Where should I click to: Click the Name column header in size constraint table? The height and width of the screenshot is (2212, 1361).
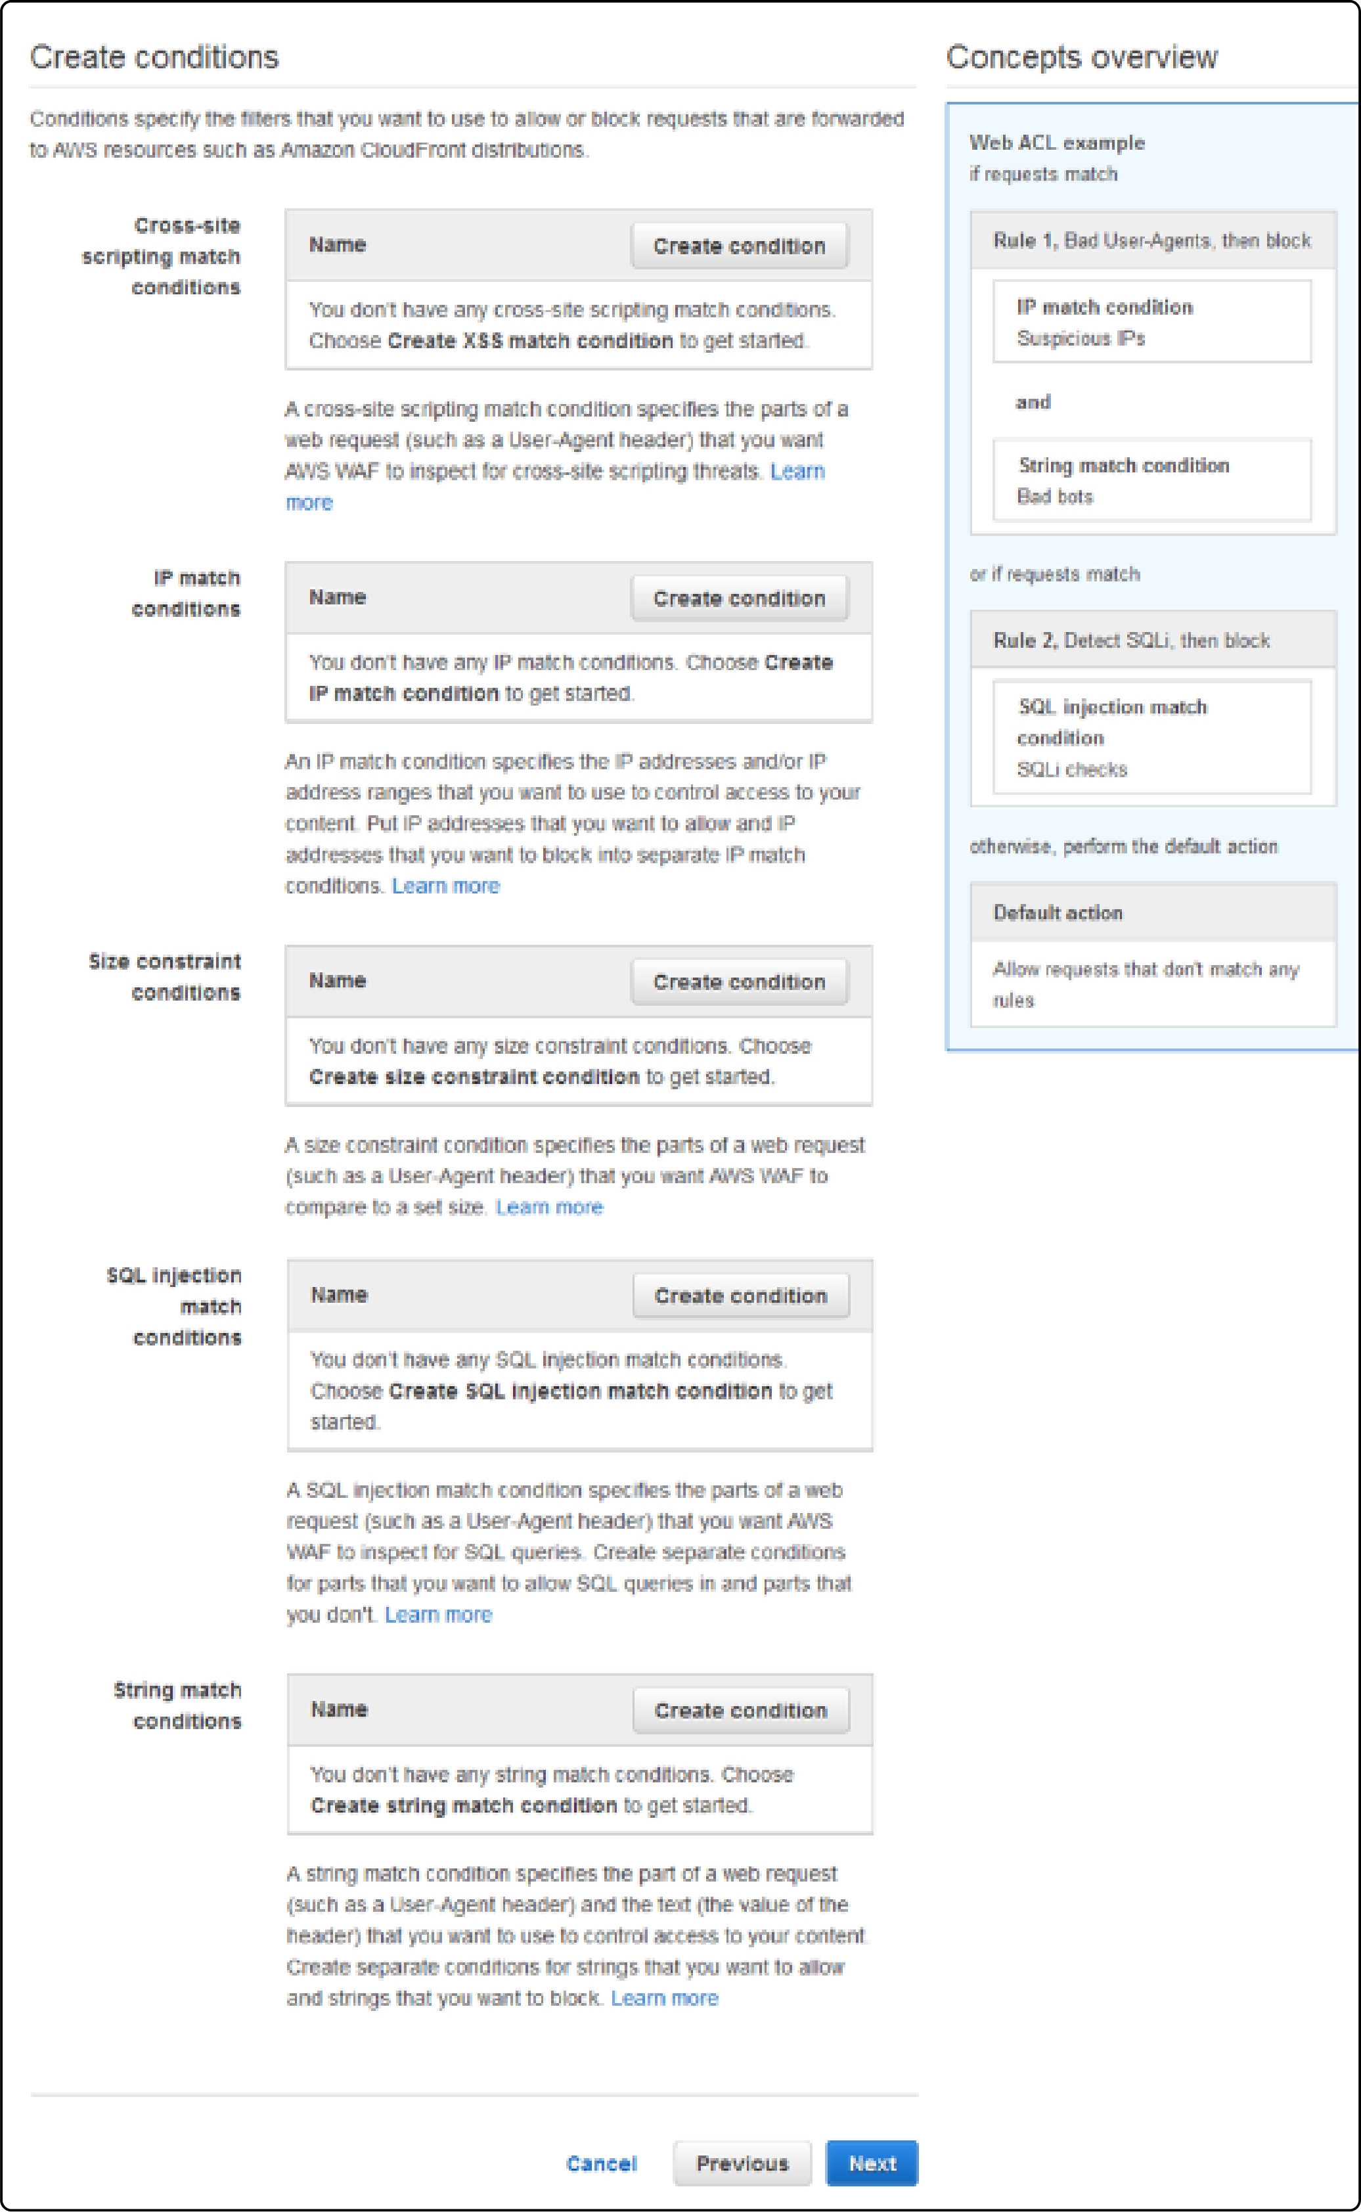338,982
